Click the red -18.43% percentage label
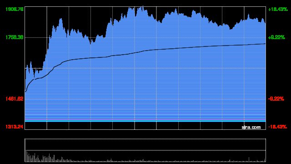Screen dimensions: 291x164 coord(277,127)
